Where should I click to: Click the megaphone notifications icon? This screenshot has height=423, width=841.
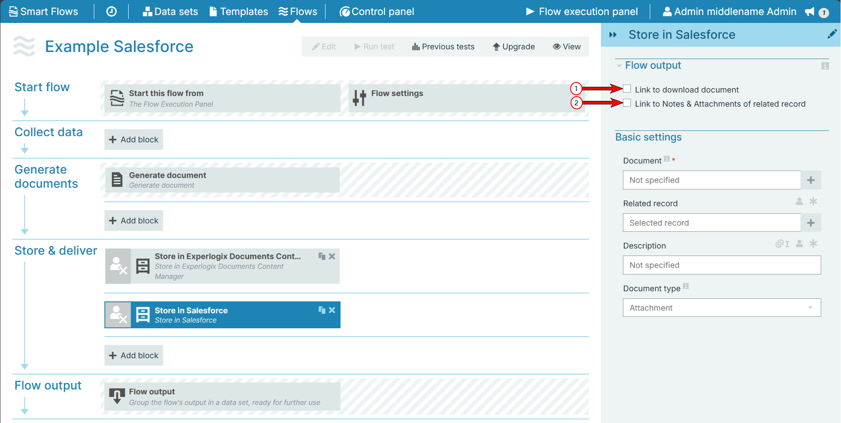810,12
